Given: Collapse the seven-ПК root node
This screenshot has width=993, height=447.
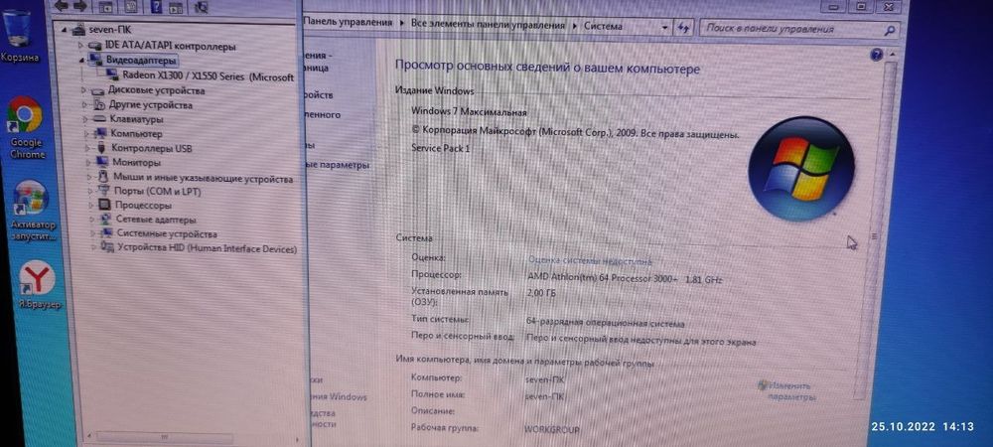Looking at the screenshot, I should [x=64, y=30].
